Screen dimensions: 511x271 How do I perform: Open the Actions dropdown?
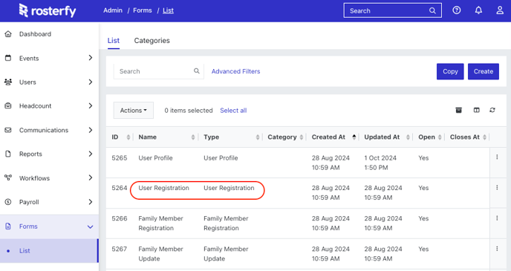(x=133, y=111)
